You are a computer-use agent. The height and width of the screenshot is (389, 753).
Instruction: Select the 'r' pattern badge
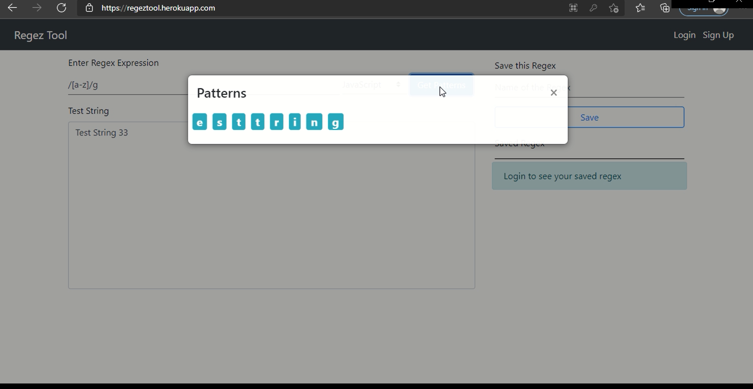276,122
